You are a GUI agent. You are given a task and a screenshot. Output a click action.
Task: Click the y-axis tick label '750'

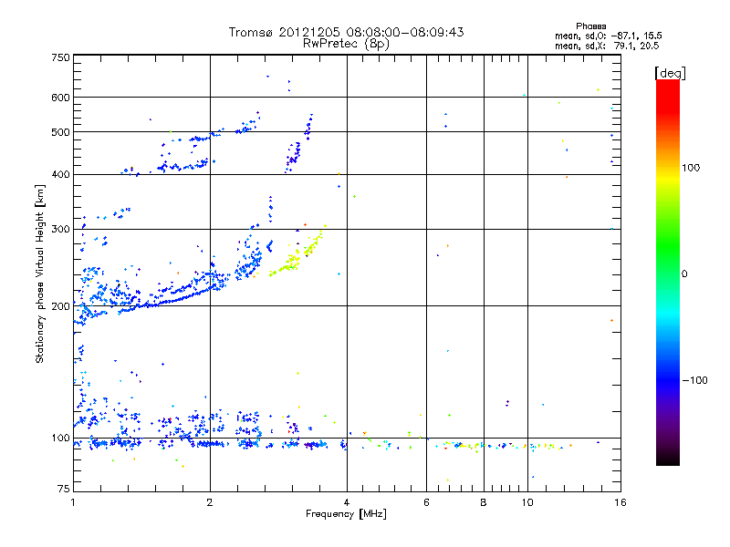(x=60, y=57)
